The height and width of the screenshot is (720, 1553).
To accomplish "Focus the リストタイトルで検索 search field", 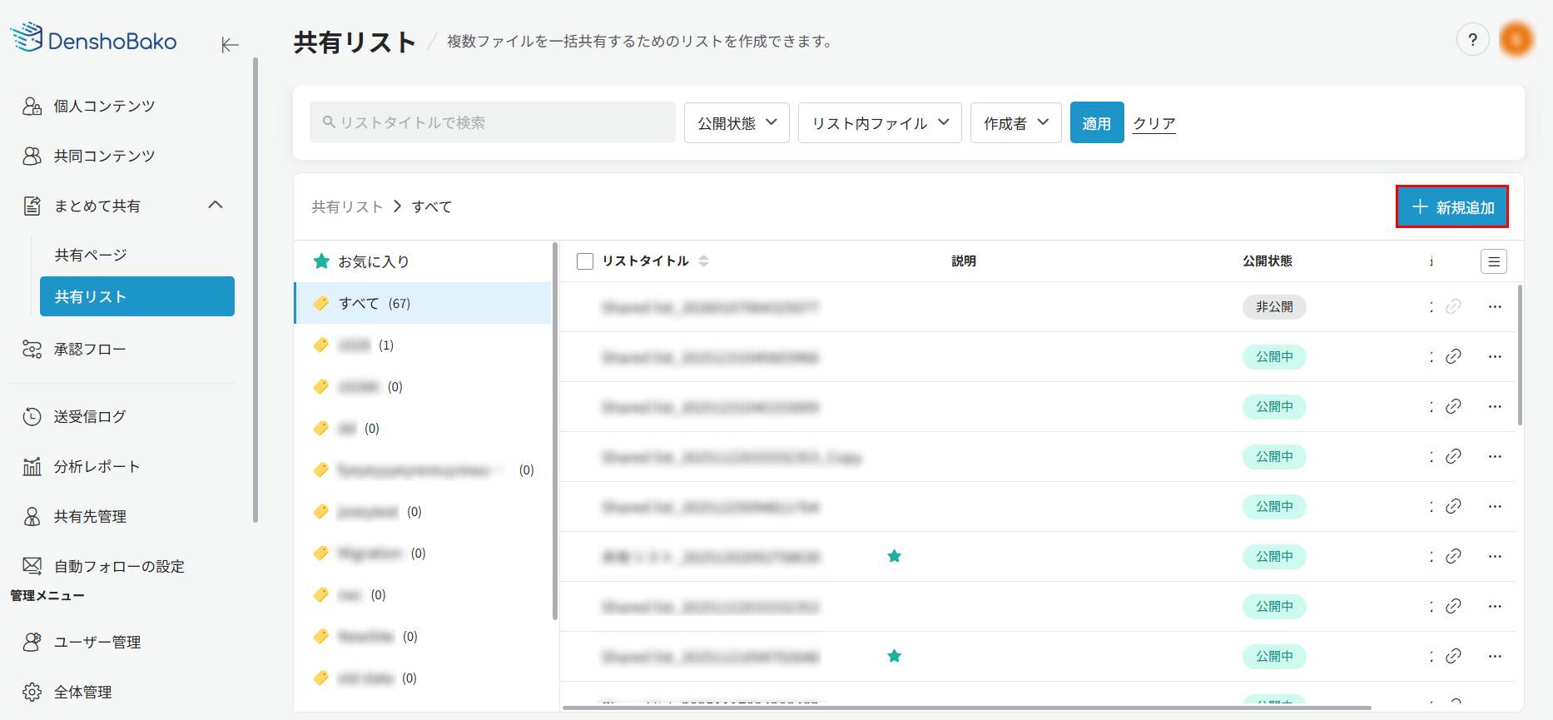I will [x=493, y=122].
